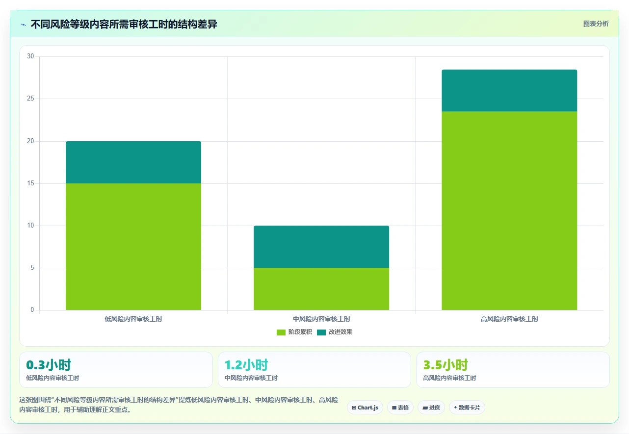Click the x-axis label 高风险内容审核工时
629x434 pixels.
point(509,319)
